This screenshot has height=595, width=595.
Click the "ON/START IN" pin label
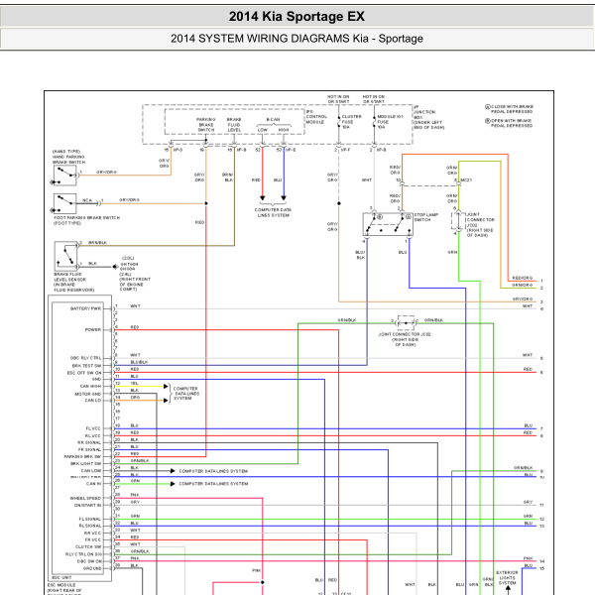[x=87, y=505]
